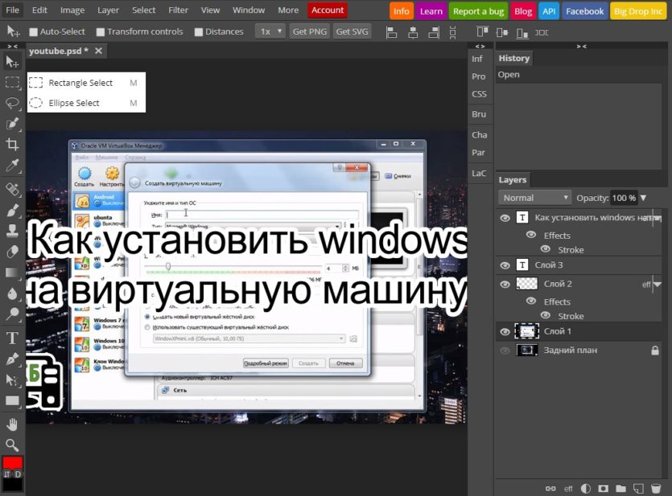Select the Gradient tool
This screenshot has width=672, height=496.
(12, 273)
